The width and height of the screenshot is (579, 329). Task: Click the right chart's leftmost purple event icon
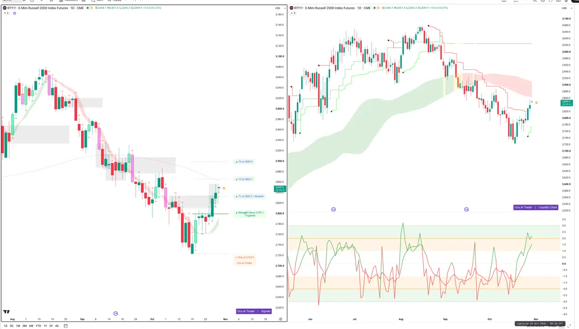(333, 210)
